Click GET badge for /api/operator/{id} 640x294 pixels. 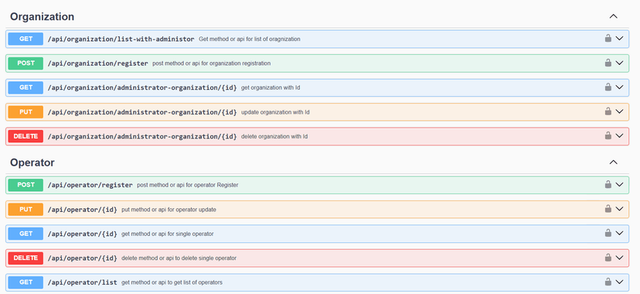(26, 234)
